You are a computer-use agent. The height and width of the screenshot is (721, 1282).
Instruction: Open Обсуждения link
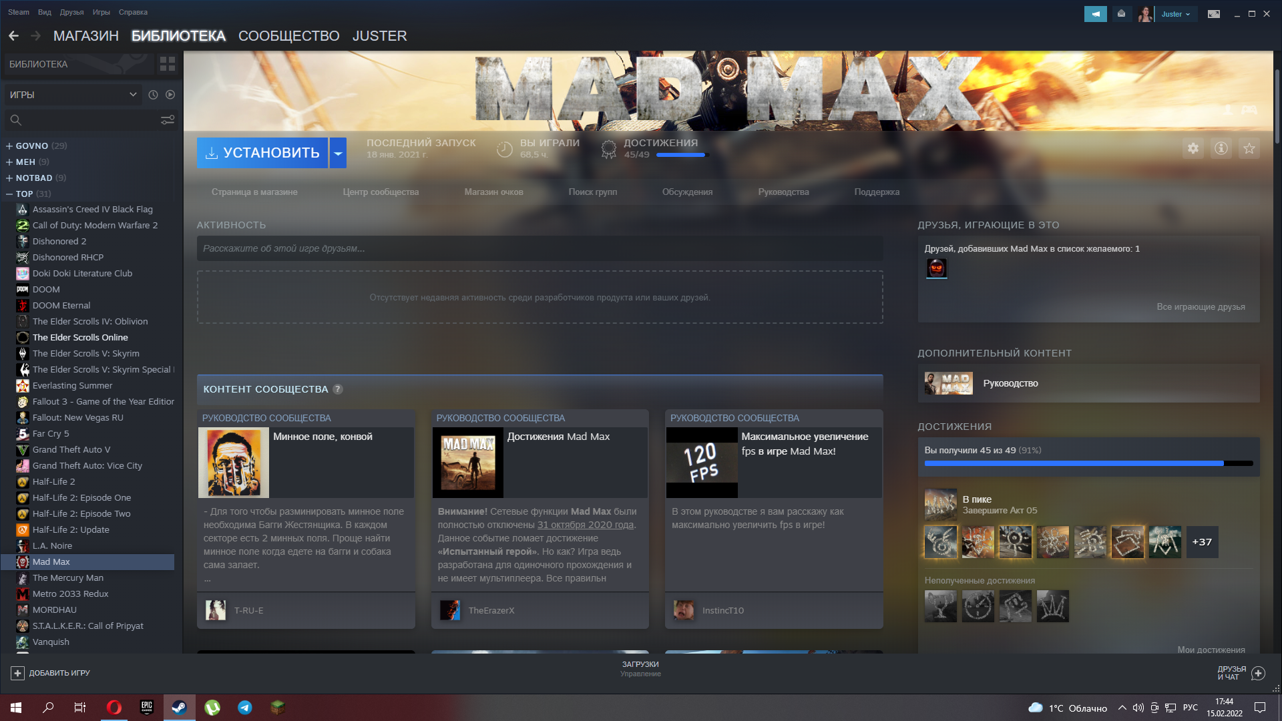tap(687, 192)
